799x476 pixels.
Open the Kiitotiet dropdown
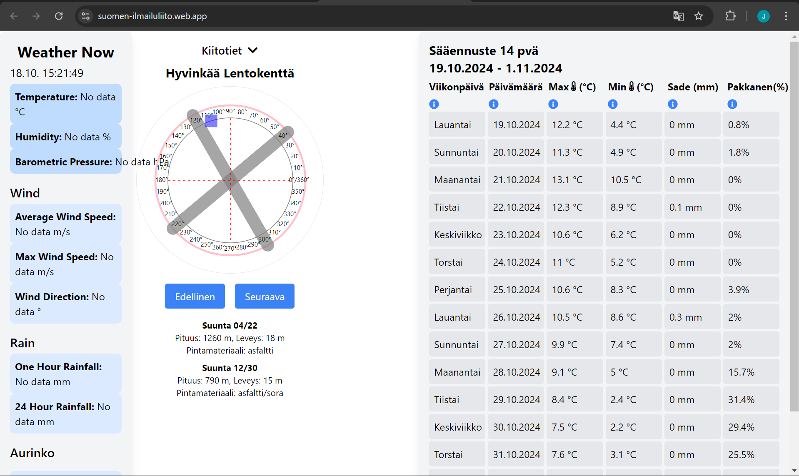[x=230, y=50]
